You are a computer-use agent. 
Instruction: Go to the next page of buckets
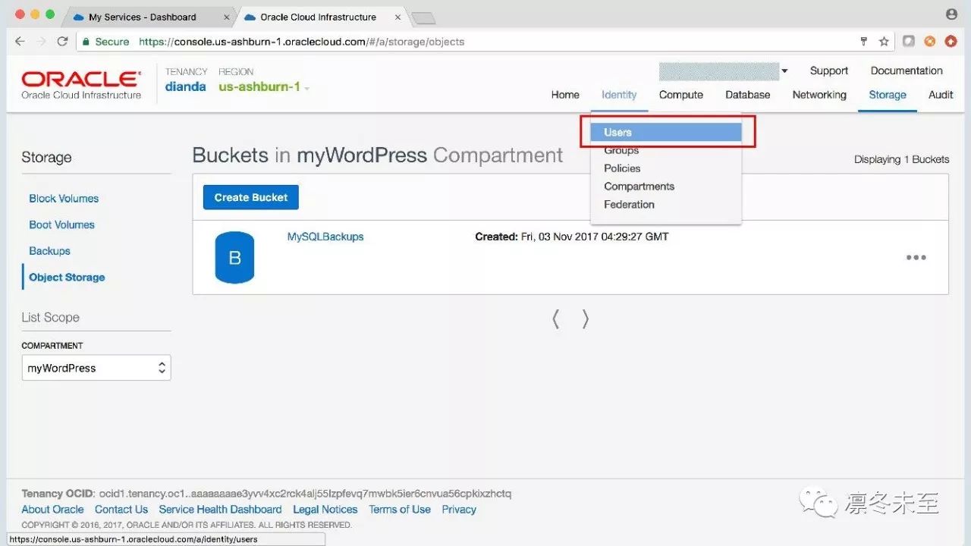pyautogui.click(x=585, y=319)
